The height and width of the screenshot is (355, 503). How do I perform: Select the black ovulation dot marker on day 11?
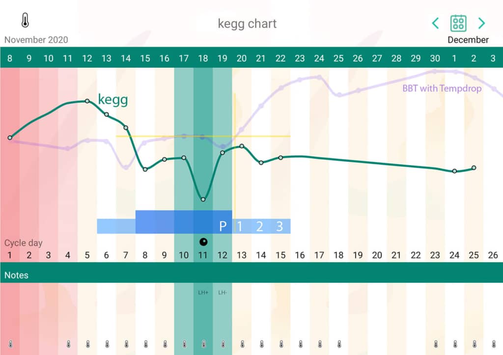203,241
